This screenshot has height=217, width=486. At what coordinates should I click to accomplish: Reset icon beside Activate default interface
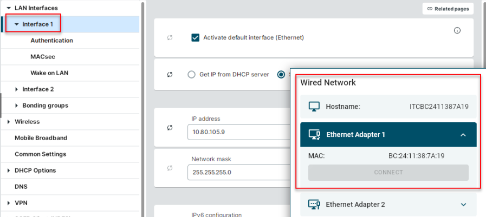coord(170,38)
